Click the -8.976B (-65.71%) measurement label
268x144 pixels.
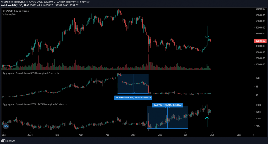pyautogui.click(x=133, y=97)
